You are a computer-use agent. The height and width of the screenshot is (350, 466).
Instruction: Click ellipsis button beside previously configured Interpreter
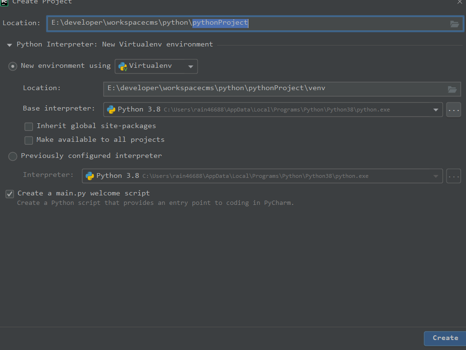click(454, 176)
